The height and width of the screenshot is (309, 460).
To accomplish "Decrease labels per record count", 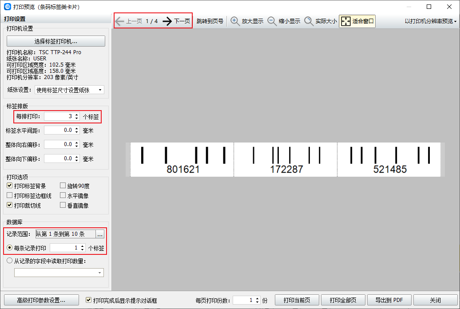I will [83, 250].
